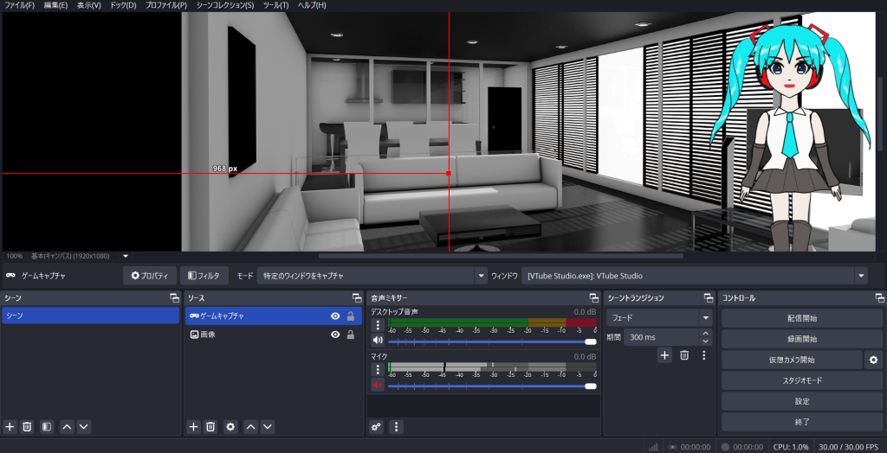887x453 pixels.
Task: Click 終了 to exit OBS
Action: pos(802,422)
